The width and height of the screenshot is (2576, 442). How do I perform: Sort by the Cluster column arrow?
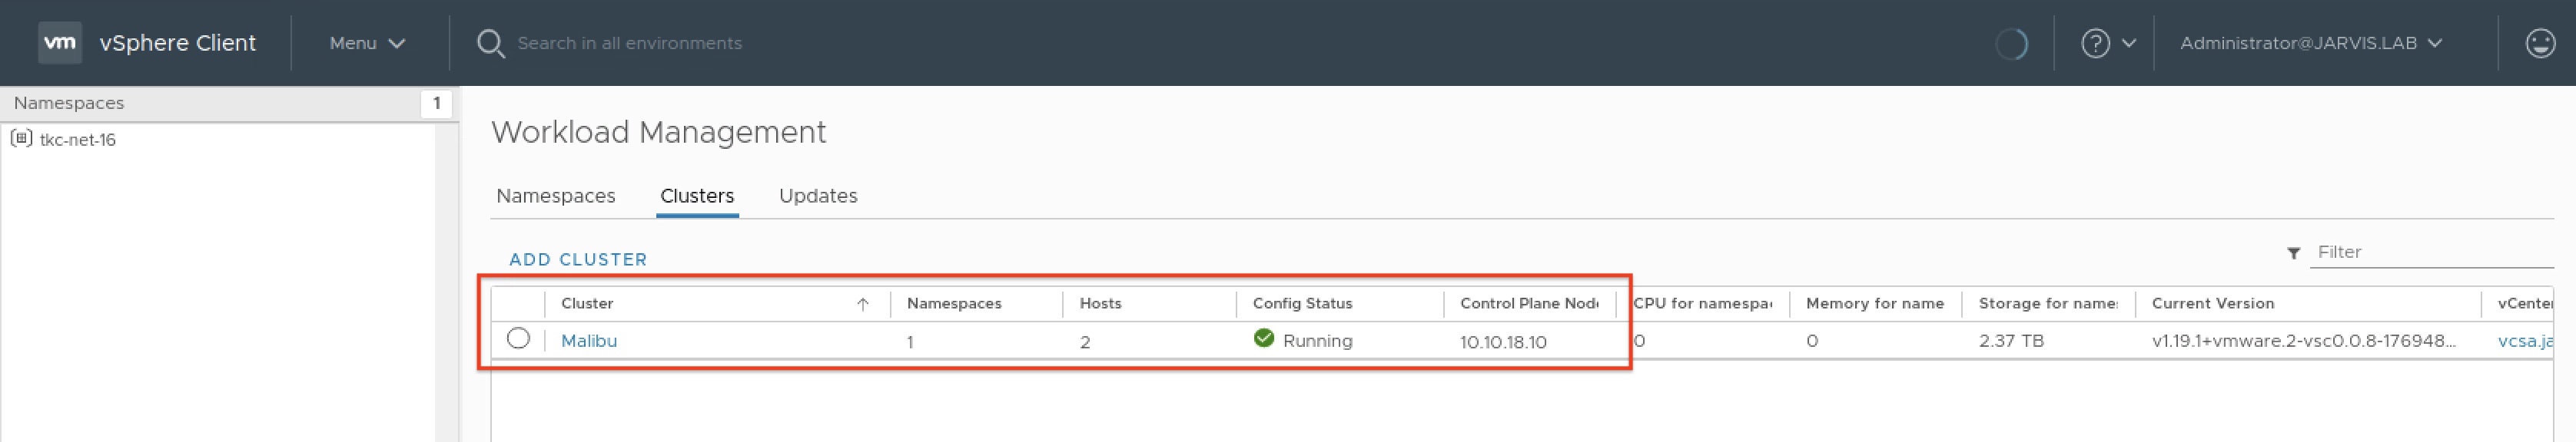(x=863, y=305)
